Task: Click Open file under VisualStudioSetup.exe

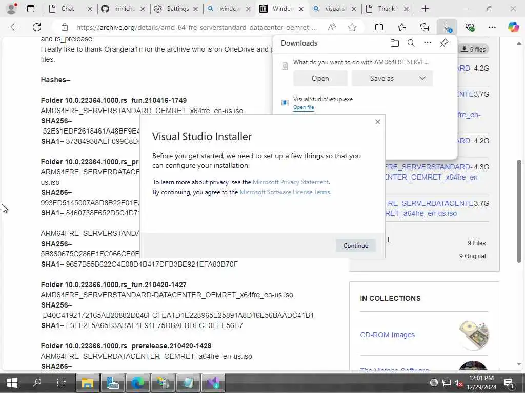Action: [304, 107]
